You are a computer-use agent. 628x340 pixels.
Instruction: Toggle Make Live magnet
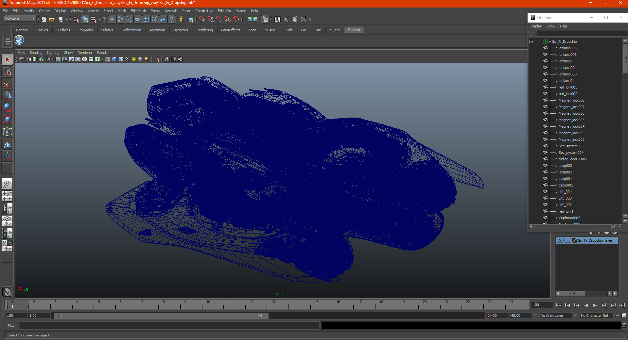[236, 20]
